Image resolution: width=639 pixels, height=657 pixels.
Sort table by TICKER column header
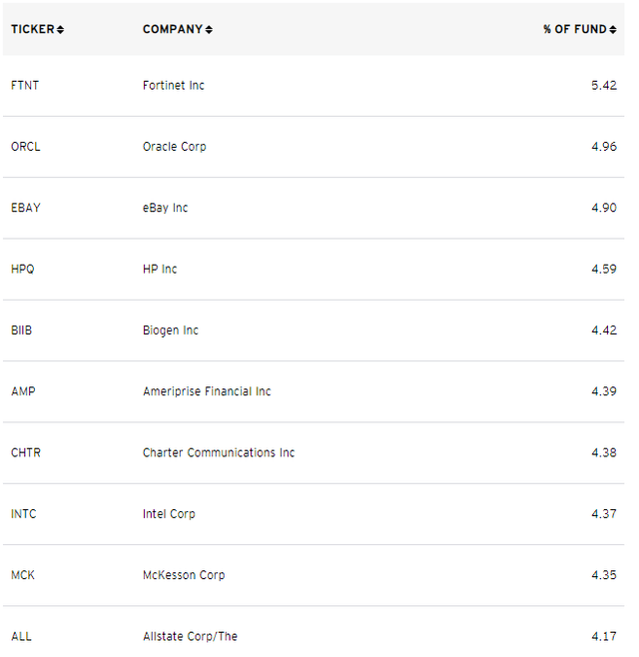tap(33, 29)
